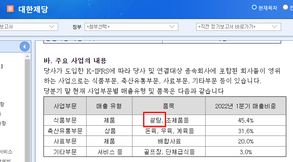This screenshot has width=293, height=162.
Task: Click the 바. 주요 사업의 내용 heading
Action: point(75,61)
